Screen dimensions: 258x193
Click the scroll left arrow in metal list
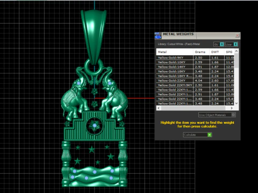pos(159,108)
